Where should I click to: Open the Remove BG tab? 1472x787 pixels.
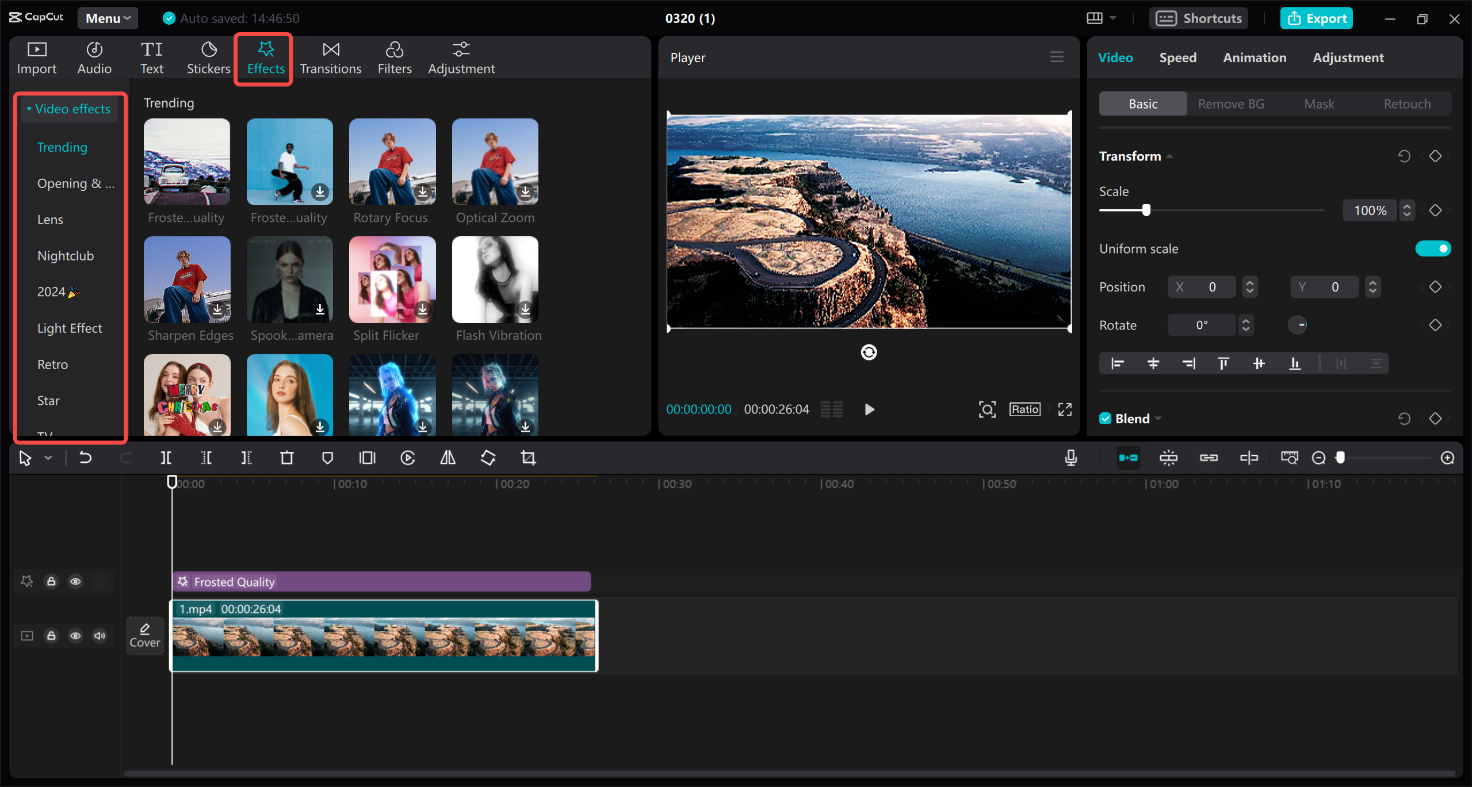(x=1230, y=103)
